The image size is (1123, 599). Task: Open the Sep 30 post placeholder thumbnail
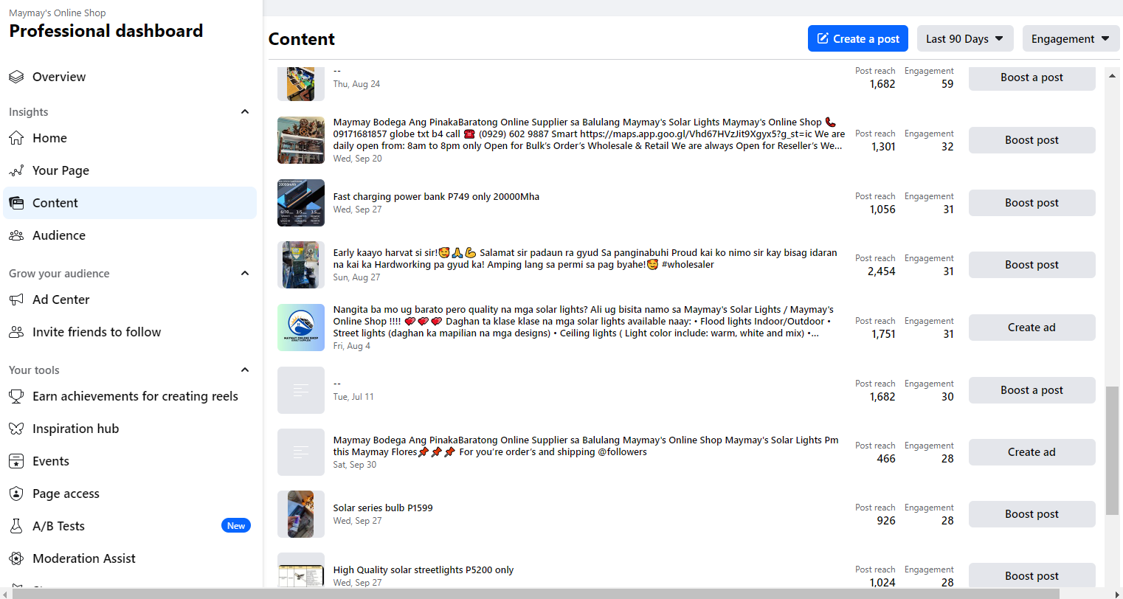click(x=301, y=452)
